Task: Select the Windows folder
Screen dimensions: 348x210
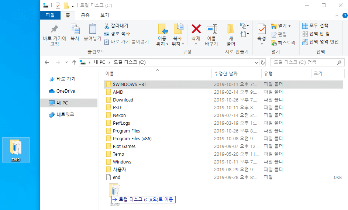Action: (x=224, y=162)
